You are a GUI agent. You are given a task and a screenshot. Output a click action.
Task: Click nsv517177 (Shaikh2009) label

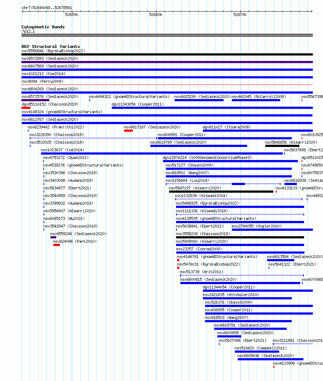[x=189, y=165]
